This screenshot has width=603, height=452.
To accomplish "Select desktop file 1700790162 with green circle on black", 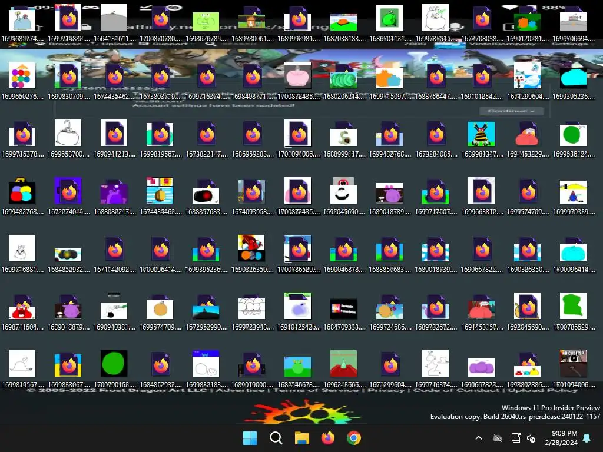I will [114, 370].
